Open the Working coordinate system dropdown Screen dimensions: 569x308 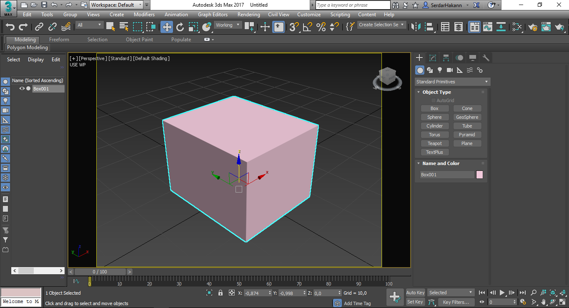(x=228, y=25)
